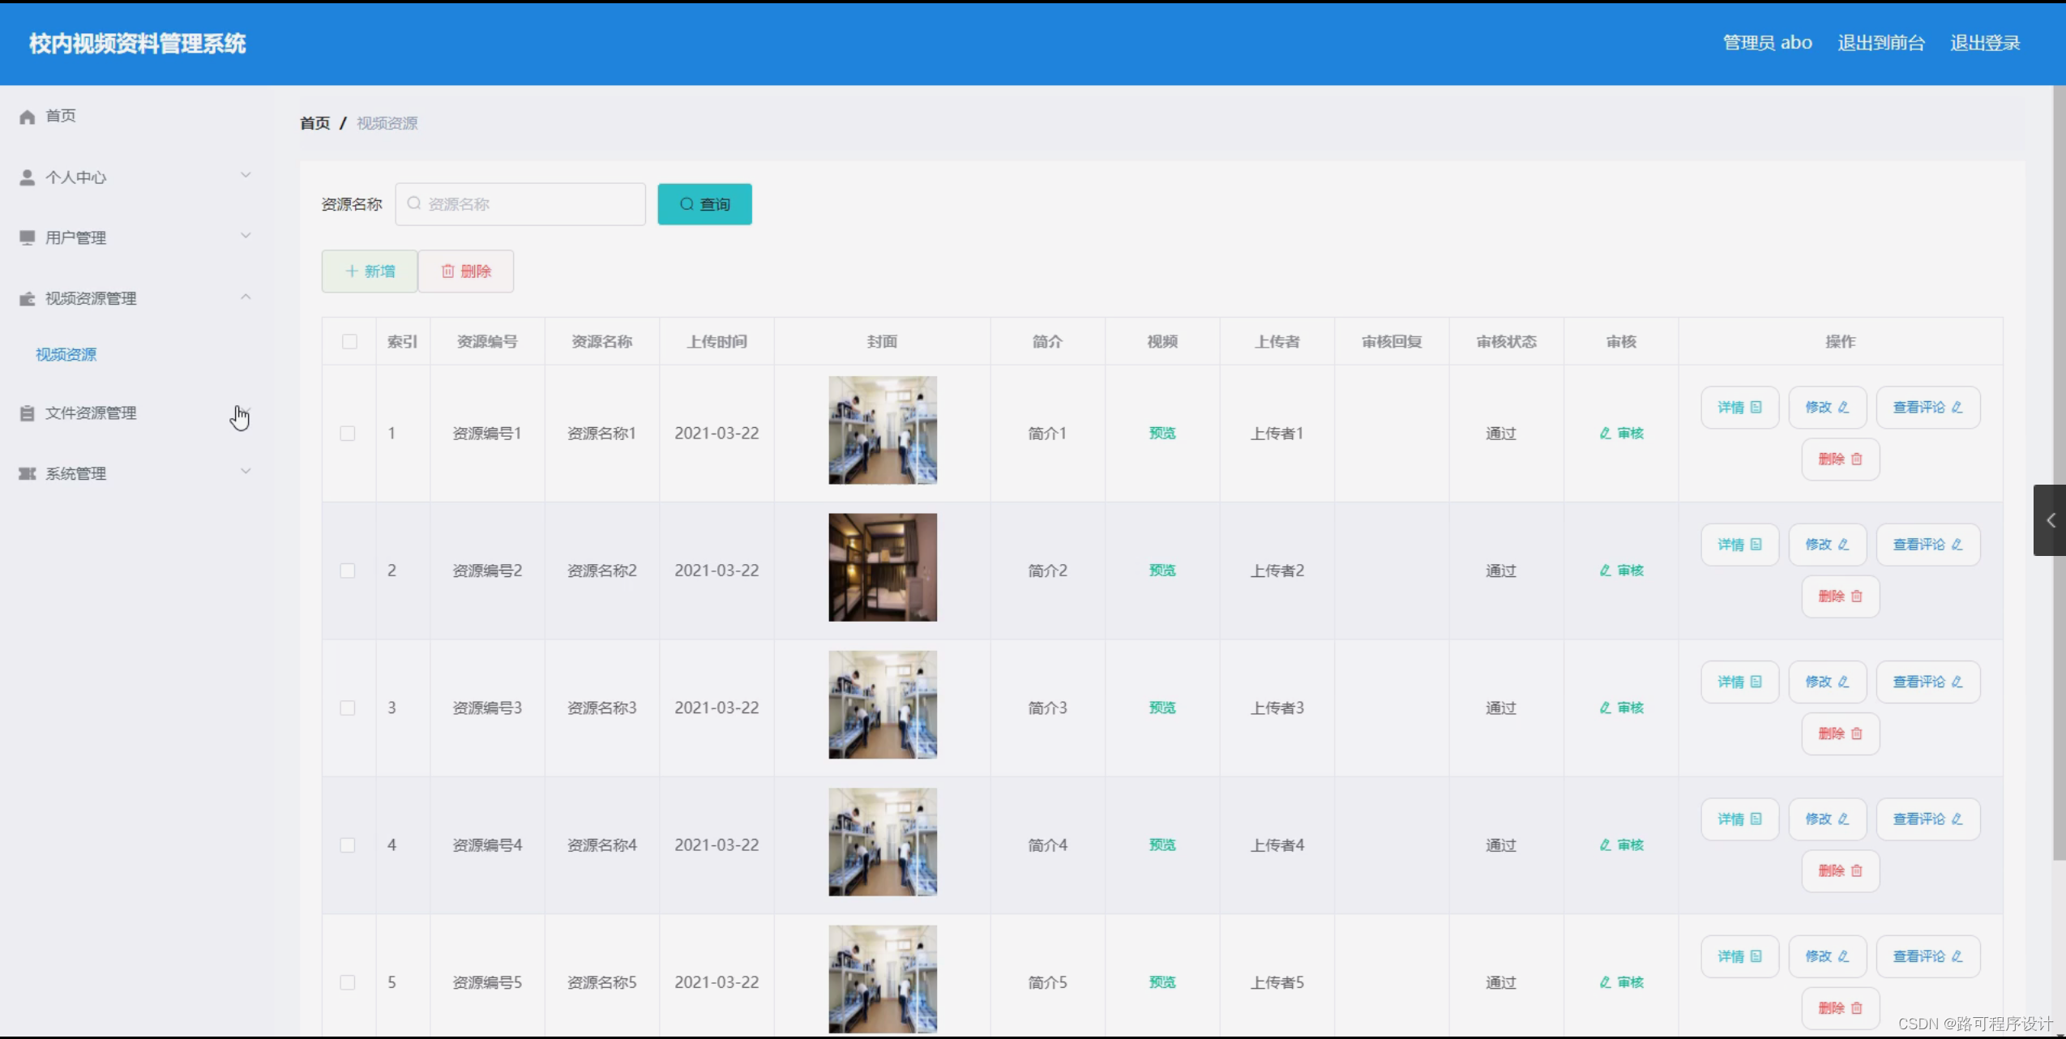The width and height of the screenshot is (2066, 1039).
Task: Collapse the 视频资源管理 sidebar section
Action: coord(246,297)
